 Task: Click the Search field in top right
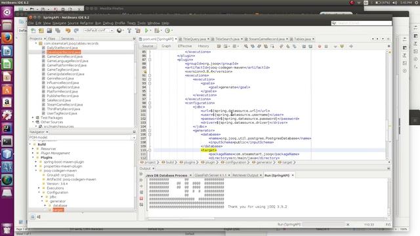tap(362, 24)
